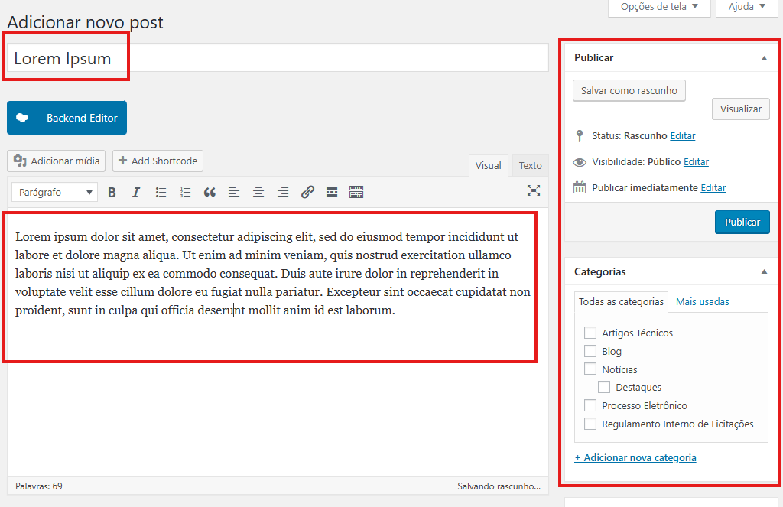Open the Parágrafo format dropdown
This screenshot has width=783, height=507.
coord(55,192)
